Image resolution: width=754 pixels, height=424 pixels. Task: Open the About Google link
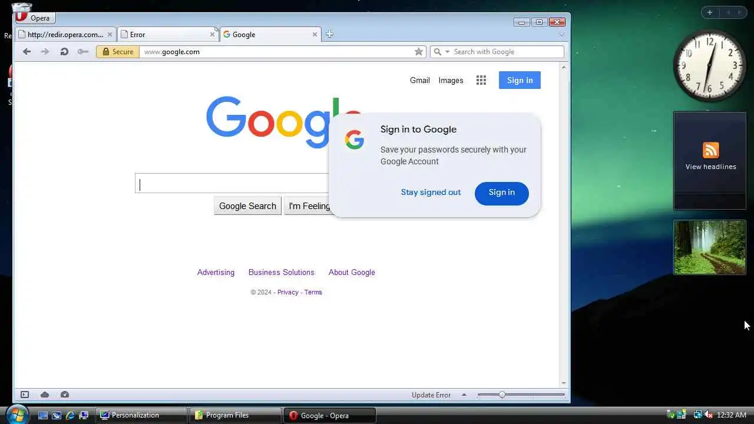pyautogui.click(x=352, y=272)
